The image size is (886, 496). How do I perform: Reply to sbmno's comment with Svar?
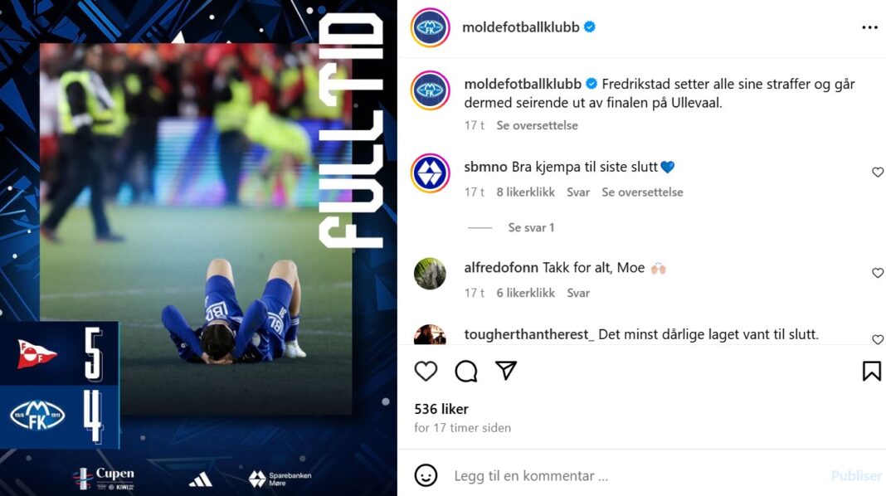click(x=578, y=192)
